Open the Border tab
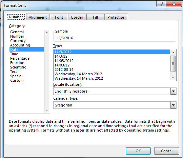Image resolution: width=183 pixels, height=158 pixels. (x=77, y=17)
